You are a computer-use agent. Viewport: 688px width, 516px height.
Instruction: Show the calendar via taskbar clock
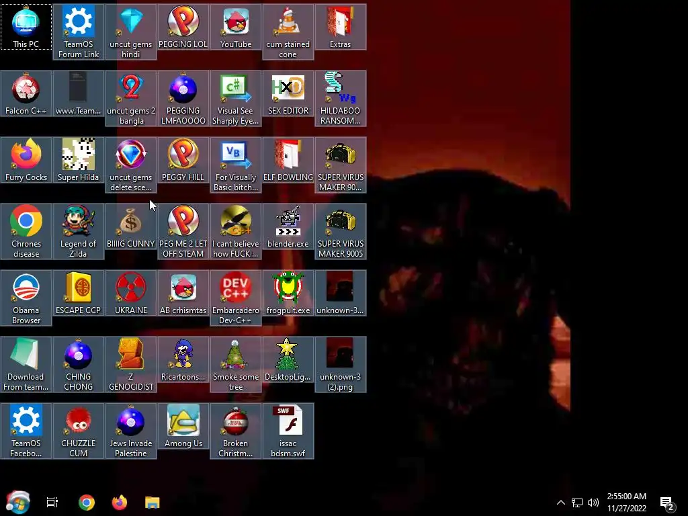point(627,503)
